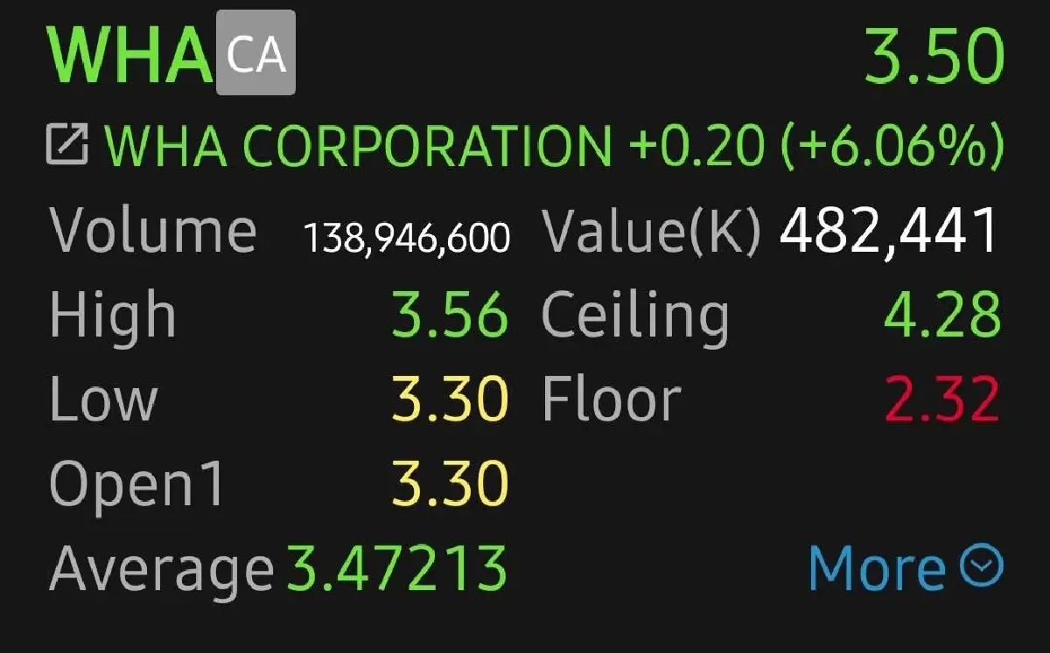Tap the gray CA badge

pos(255,54)
